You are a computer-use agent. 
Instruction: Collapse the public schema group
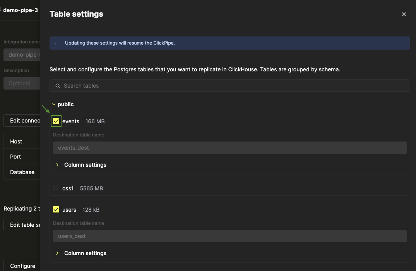54,104
